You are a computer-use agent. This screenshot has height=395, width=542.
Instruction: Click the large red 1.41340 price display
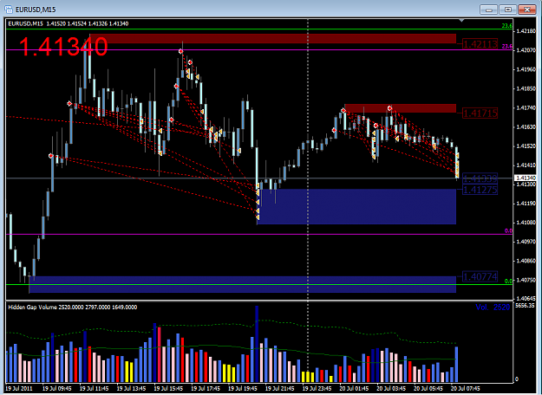pyautogui.click(x=63, y=47)
